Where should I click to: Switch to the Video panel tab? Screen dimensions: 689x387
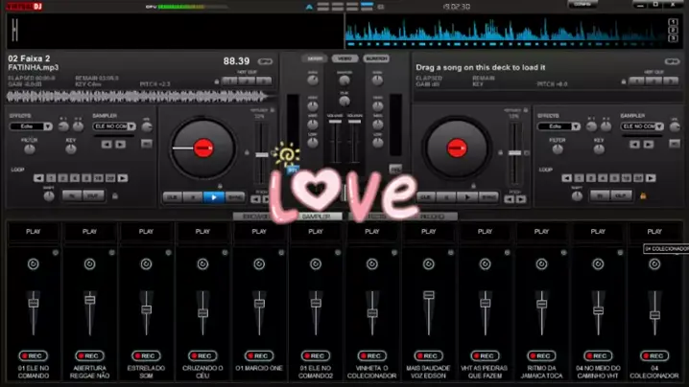(x=344, y=58)
